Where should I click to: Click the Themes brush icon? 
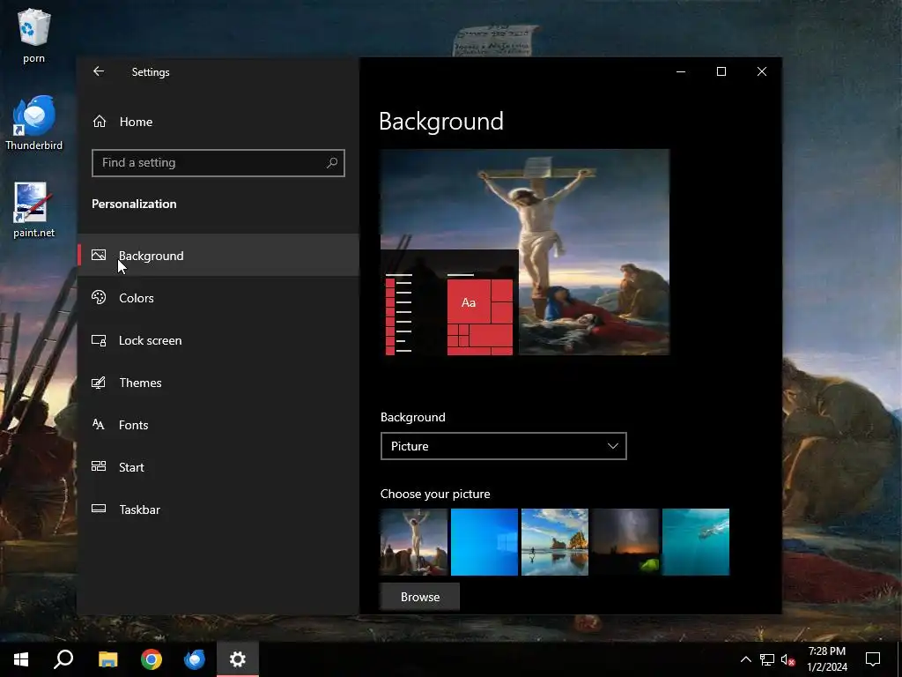click(99, 383)
